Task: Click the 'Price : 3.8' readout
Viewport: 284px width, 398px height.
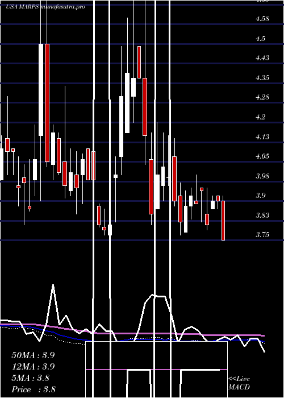Action: pos(34,389)
